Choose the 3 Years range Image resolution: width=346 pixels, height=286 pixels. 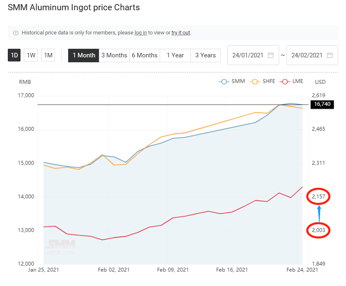(206, 55)
